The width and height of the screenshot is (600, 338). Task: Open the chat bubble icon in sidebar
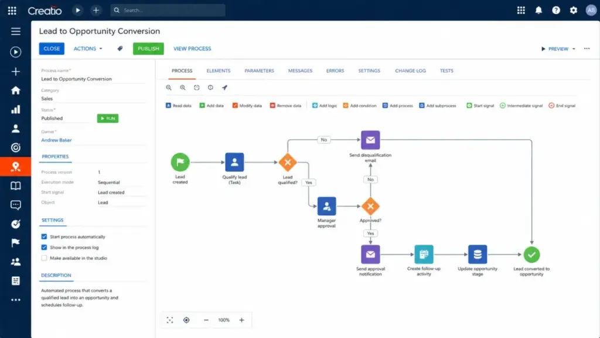16,205
